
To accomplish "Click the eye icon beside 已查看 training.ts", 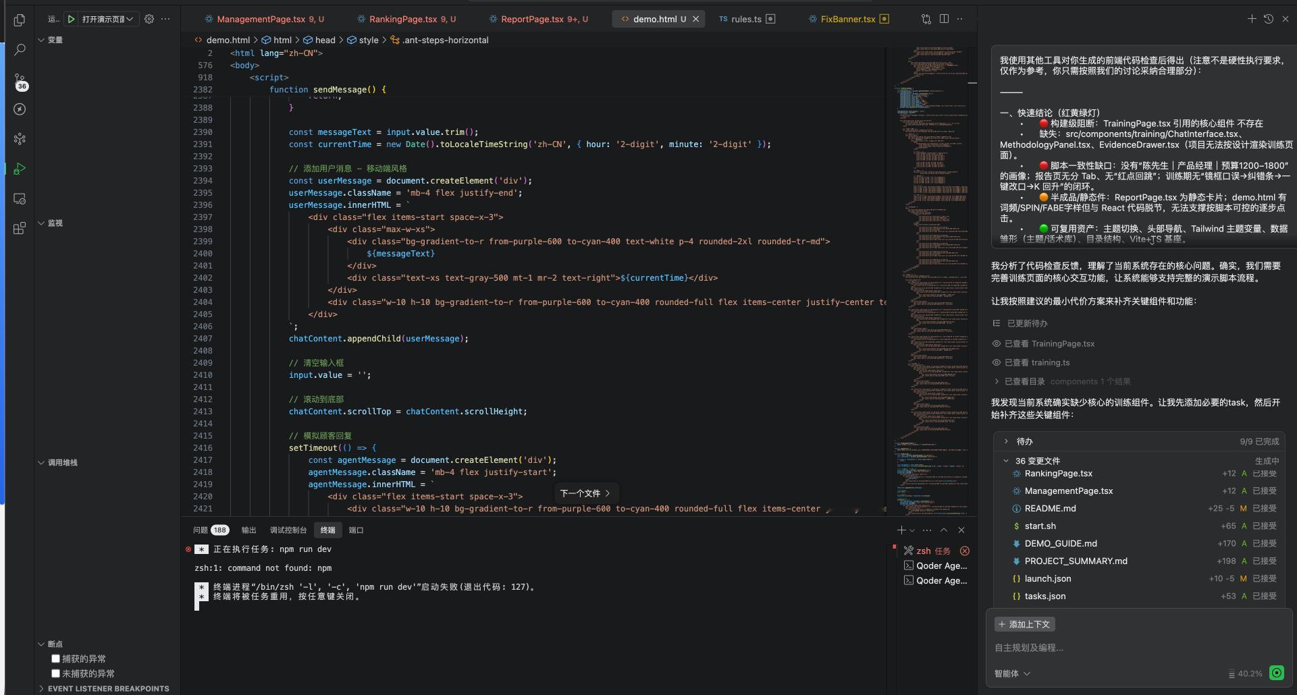I will coord(996,362).
